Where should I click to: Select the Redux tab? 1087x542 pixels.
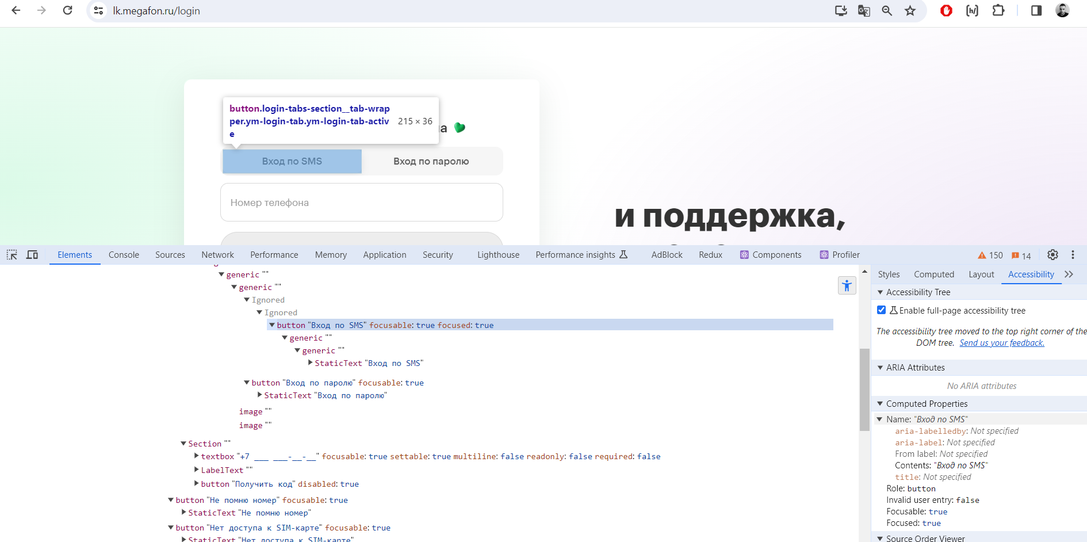(710, 255)
